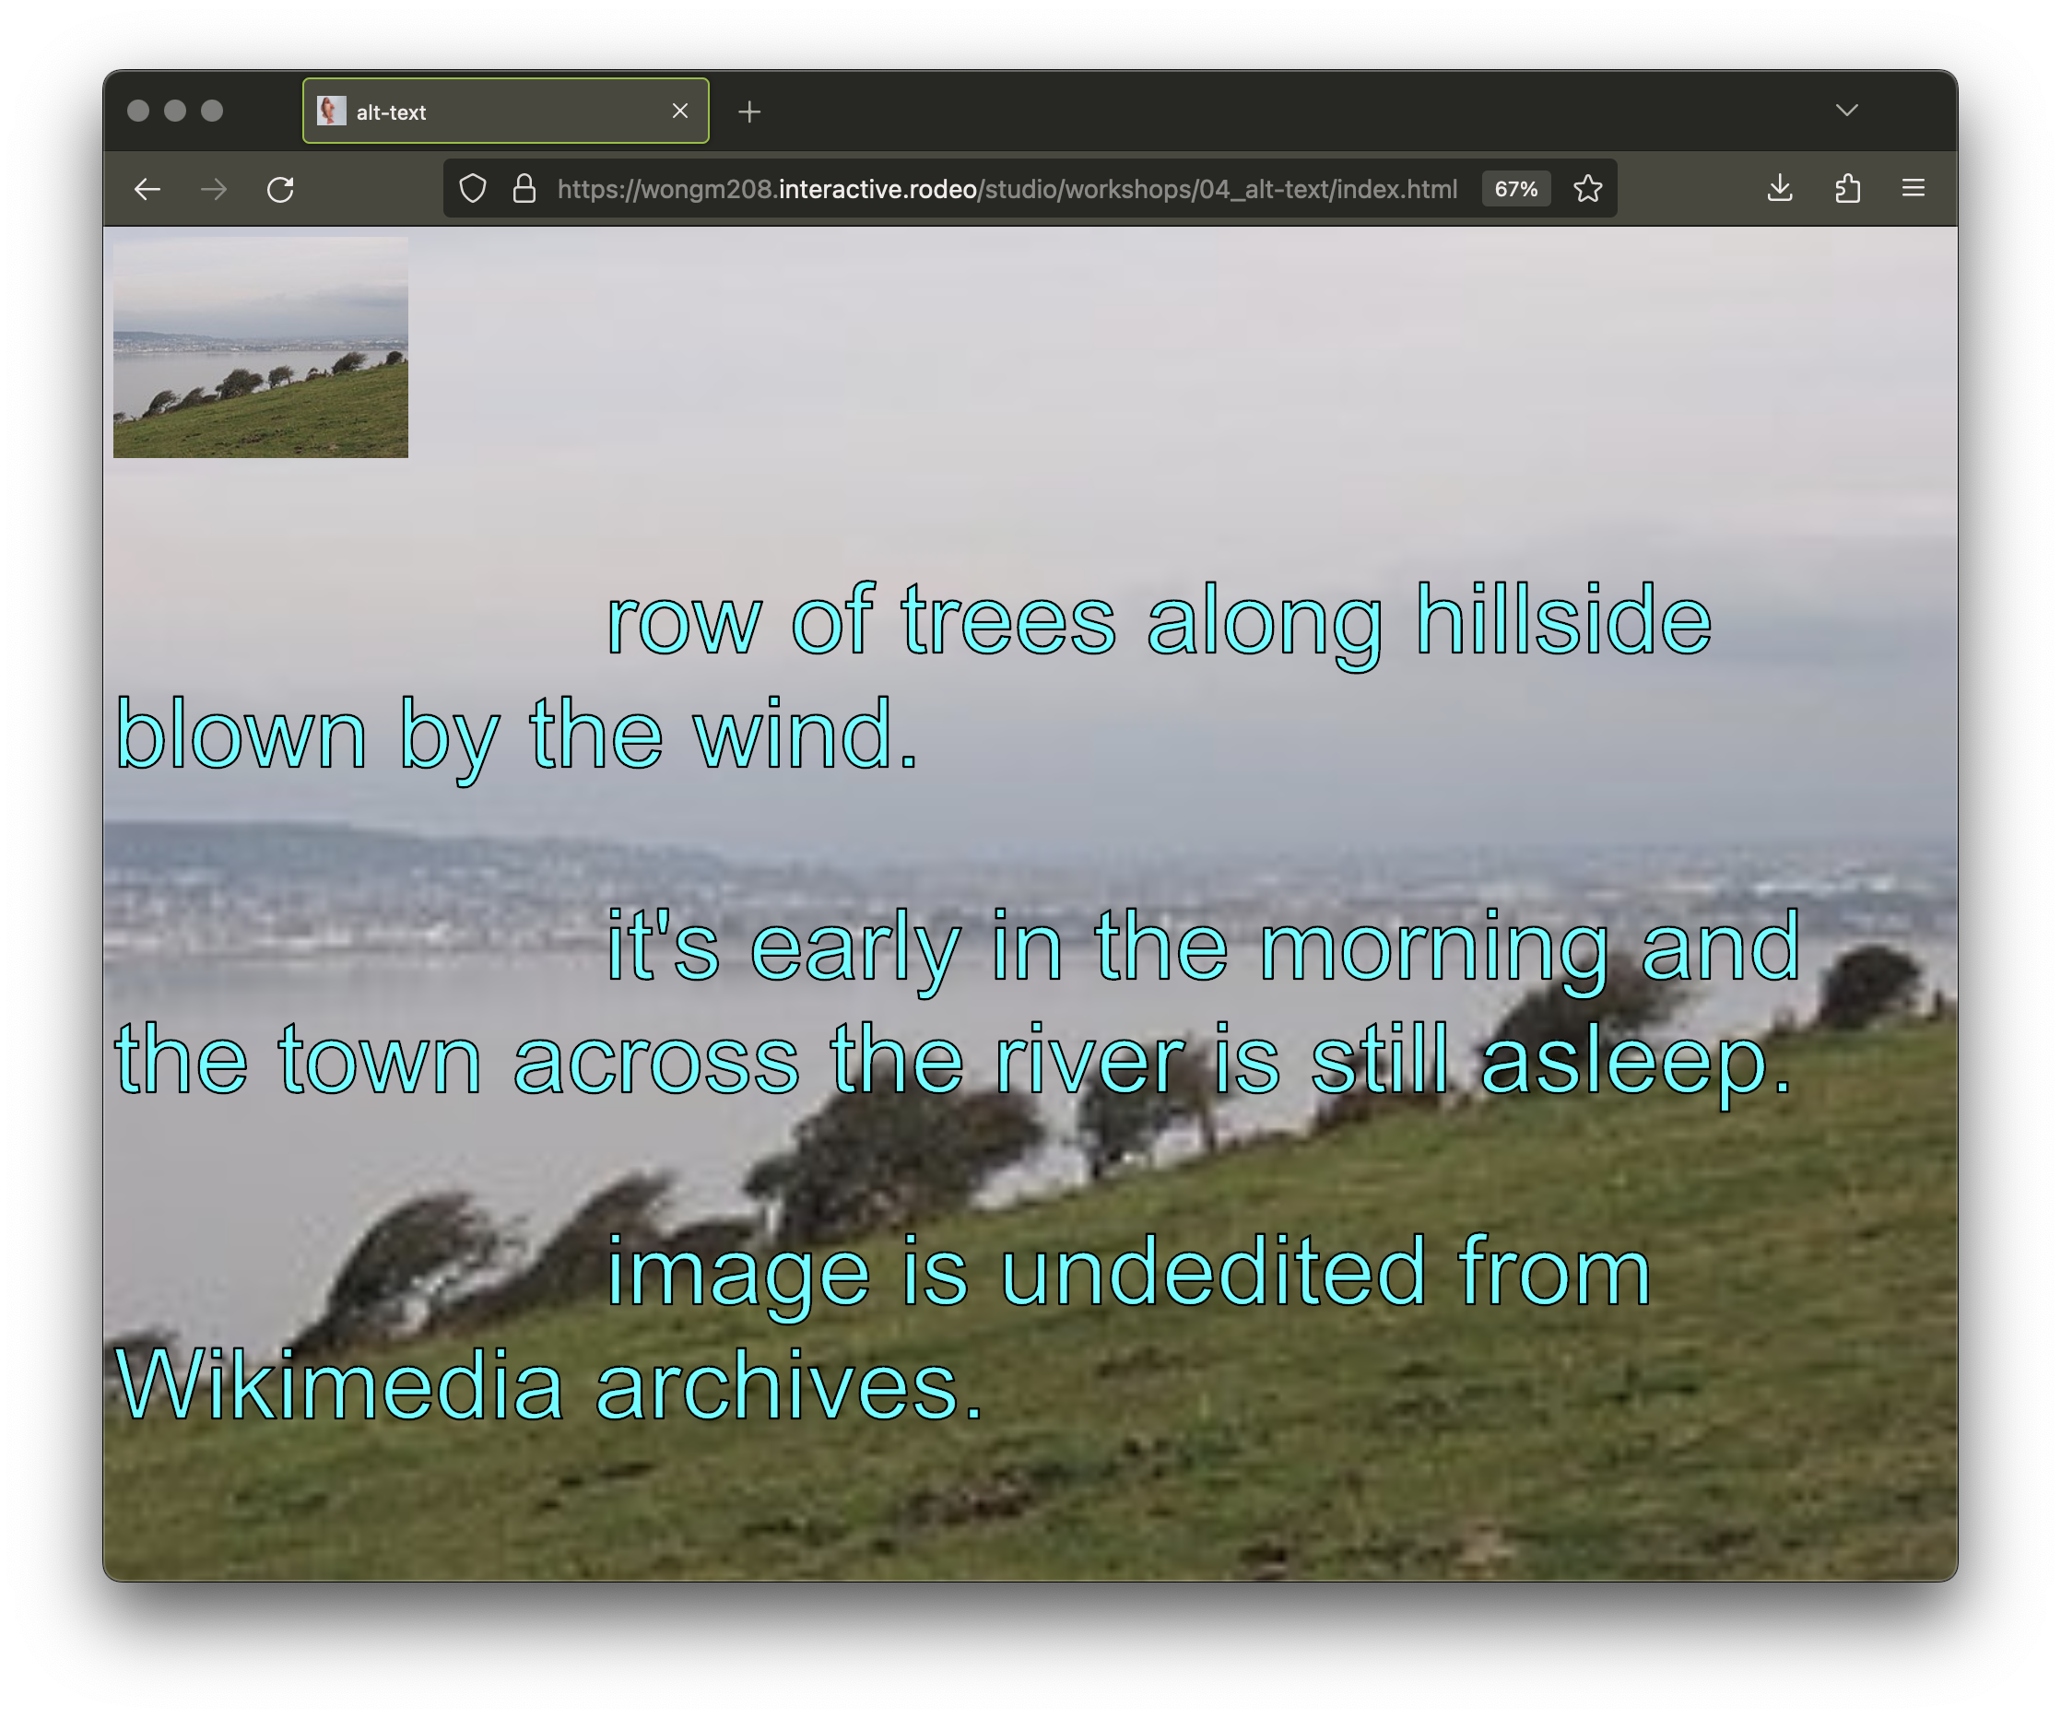Expand the list all tabs chevron
This screenshot has height=1718, width=2061.
pos(1847,110)
